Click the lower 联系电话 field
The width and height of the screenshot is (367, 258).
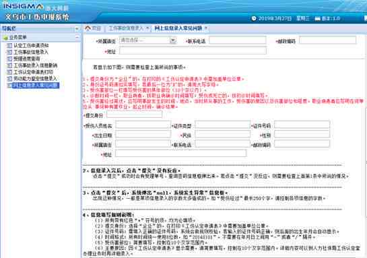(223, 144)
